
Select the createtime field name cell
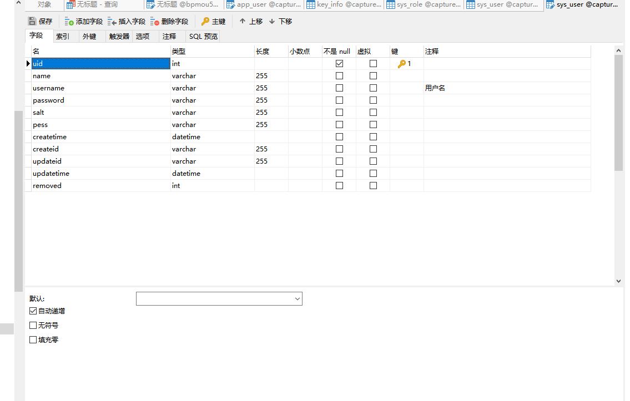pyautogui.click(x=101, y=137)
